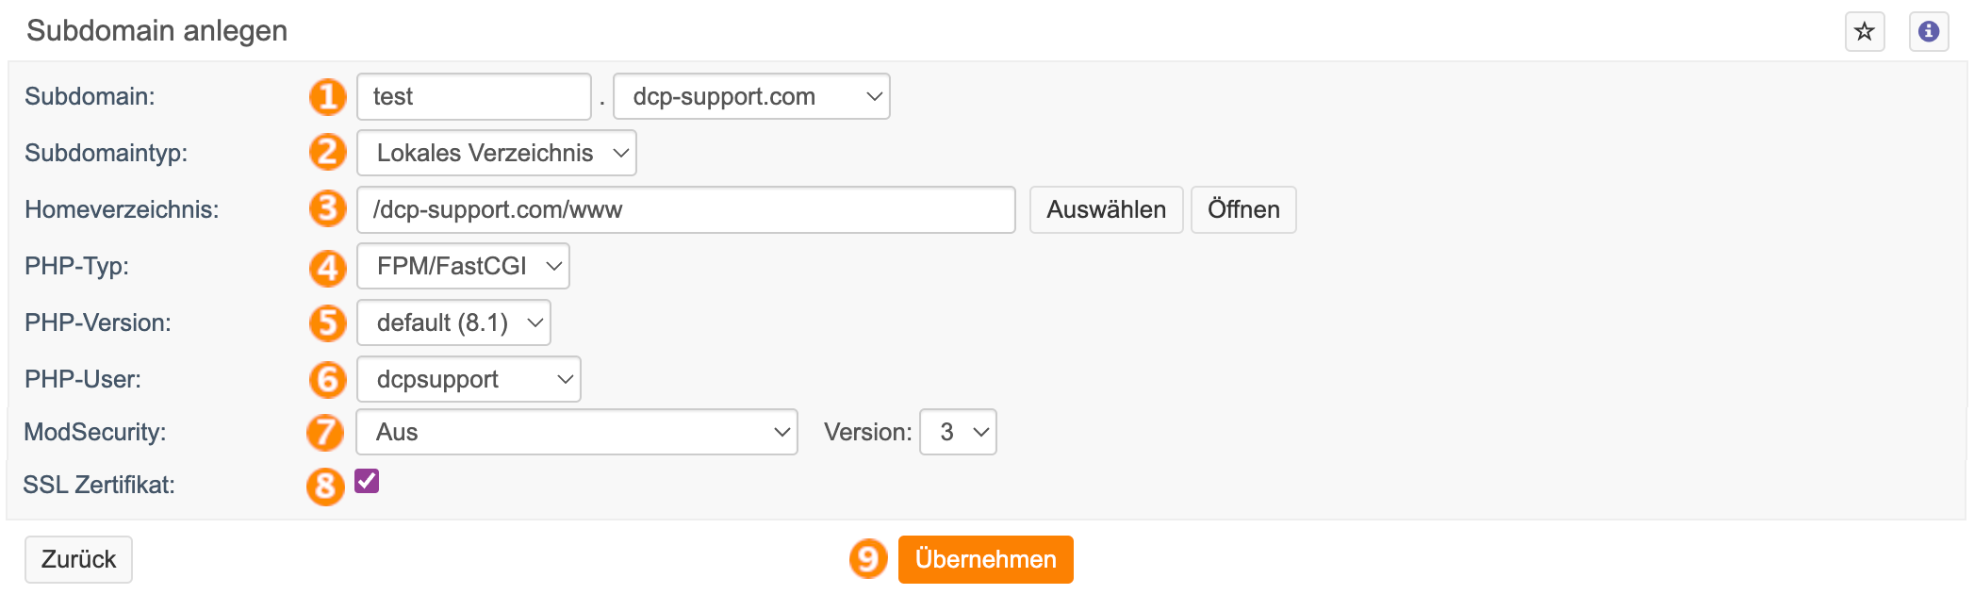Click the Subdomain name input field

(474, 96)
